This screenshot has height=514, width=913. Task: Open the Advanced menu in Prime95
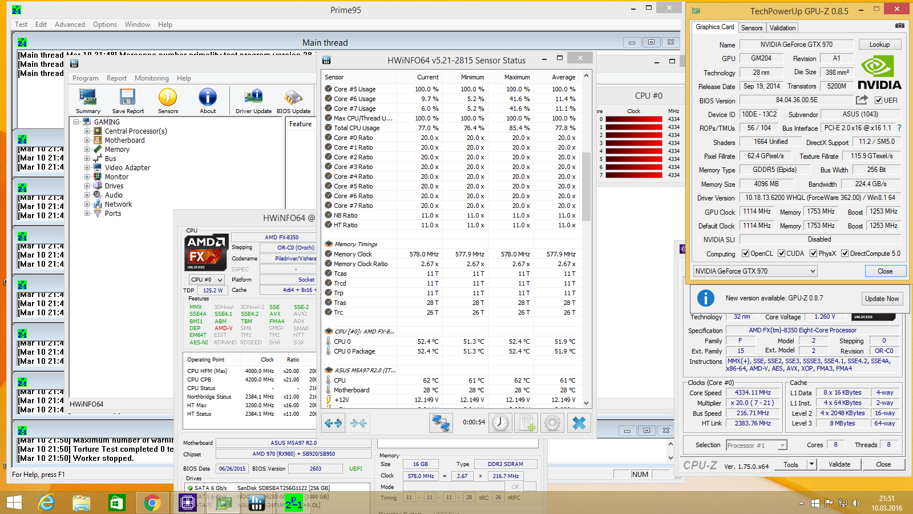(x=70, y=25)
